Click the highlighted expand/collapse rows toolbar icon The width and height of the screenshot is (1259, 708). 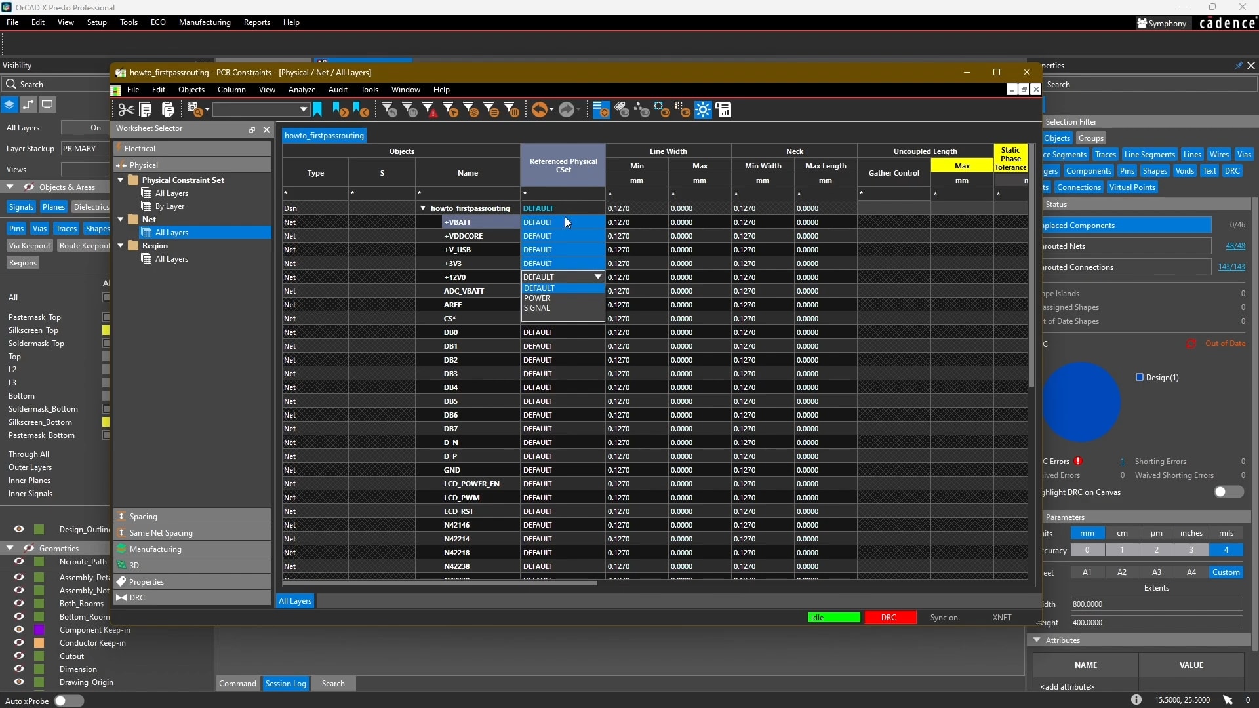pos(601,109)
